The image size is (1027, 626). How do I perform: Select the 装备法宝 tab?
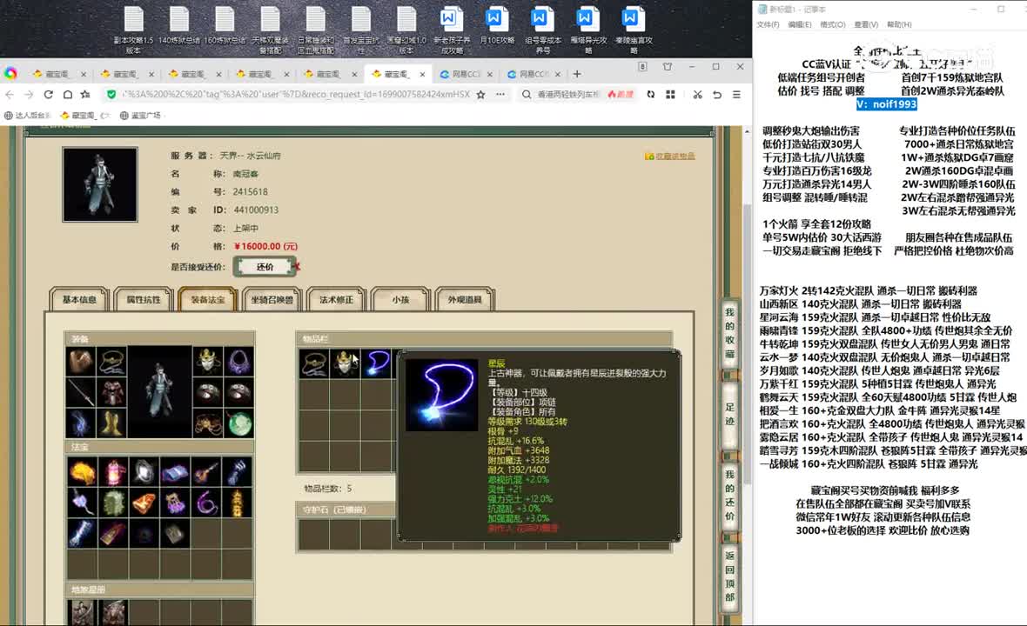pos(208,300)
